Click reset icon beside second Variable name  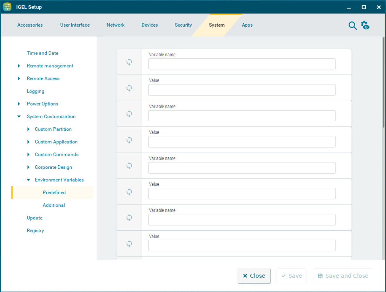pos(129,114)
